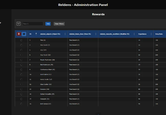Click the filters toggle icon beside the search box

pos(18,24)
